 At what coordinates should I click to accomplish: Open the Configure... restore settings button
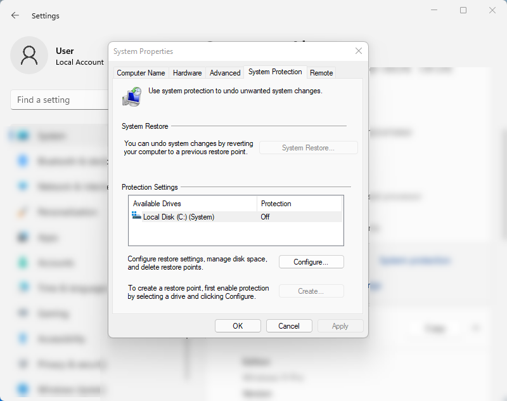click(311, 262)
